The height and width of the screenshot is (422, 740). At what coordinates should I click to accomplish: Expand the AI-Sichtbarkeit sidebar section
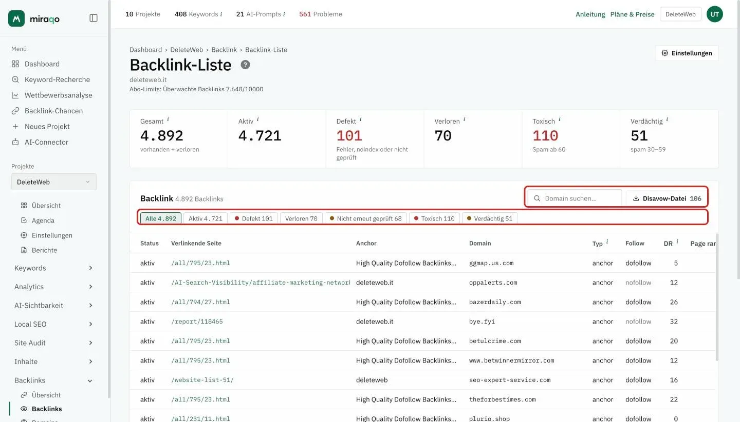[54, 306]
